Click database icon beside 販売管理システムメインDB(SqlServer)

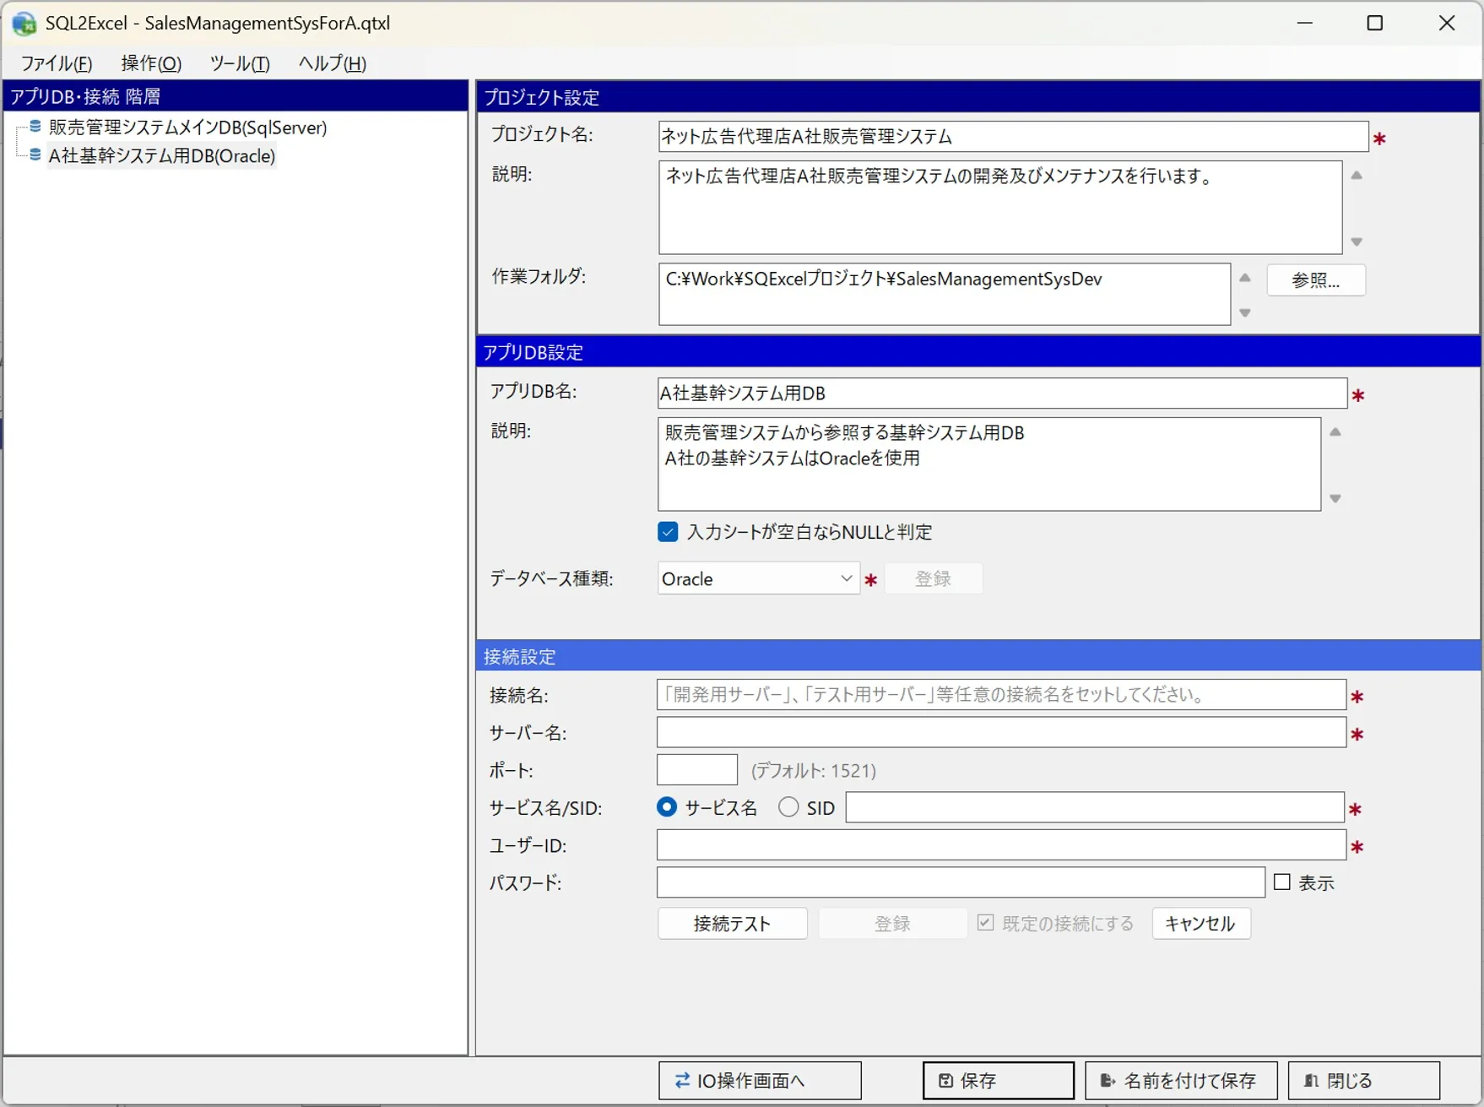point(35,127)
